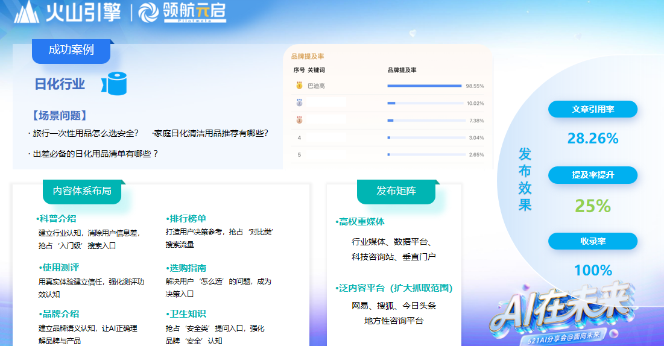Click the 提及率提升 pill button

tap(592, 175)
